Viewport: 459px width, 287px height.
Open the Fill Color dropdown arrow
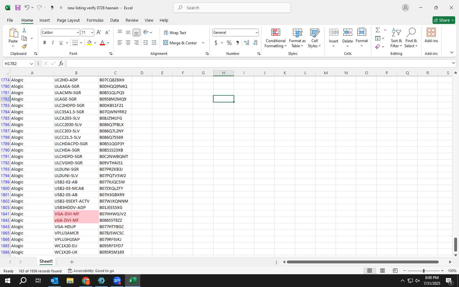pyautogui.click(x=95, y=43)
